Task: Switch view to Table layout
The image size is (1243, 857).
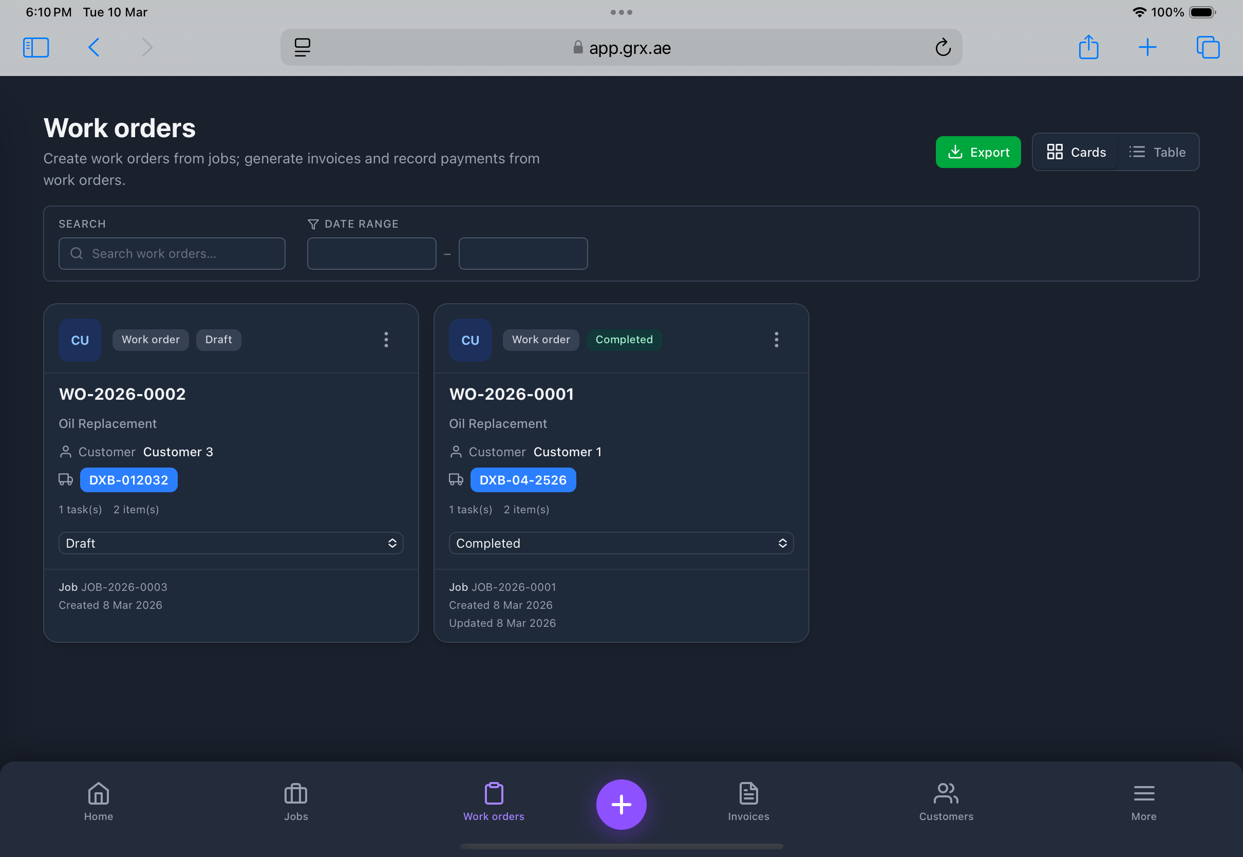Action: tap(1158, 152)
